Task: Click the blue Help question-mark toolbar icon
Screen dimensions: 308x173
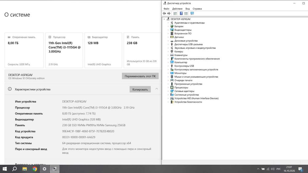Action: [181, 13]
